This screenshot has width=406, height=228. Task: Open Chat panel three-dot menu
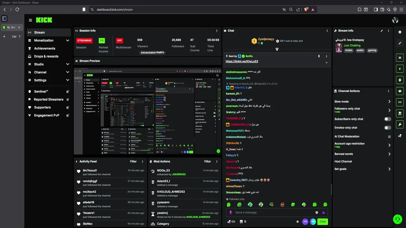[x=327, y=31]
